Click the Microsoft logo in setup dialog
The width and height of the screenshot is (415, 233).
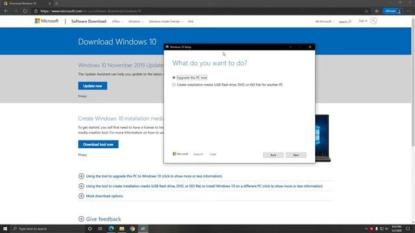tap(180, 154)
